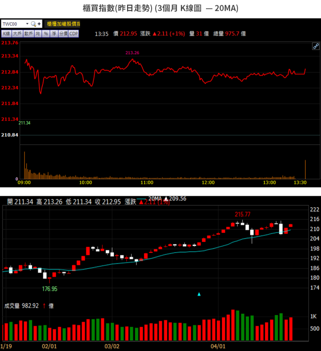Click the 12:00 time axis label
Screen dimensions: 321x351
pyautogui.click(x=208, y=183)
